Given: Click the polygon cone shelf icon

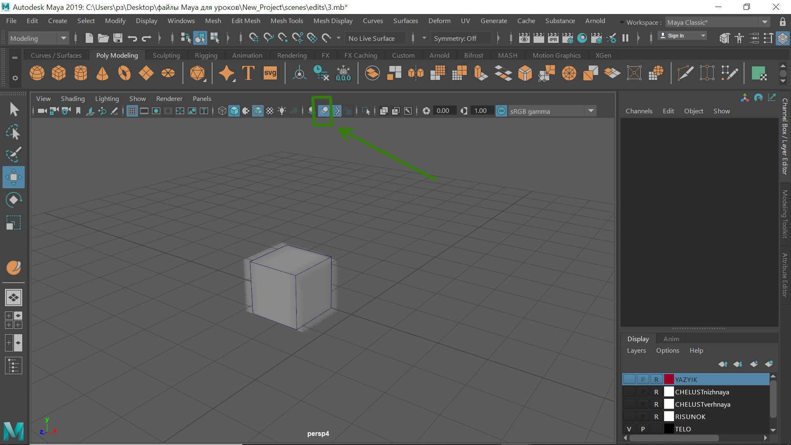Looking at the screenshot, I should pyautogui.click(x=102, y=73).
